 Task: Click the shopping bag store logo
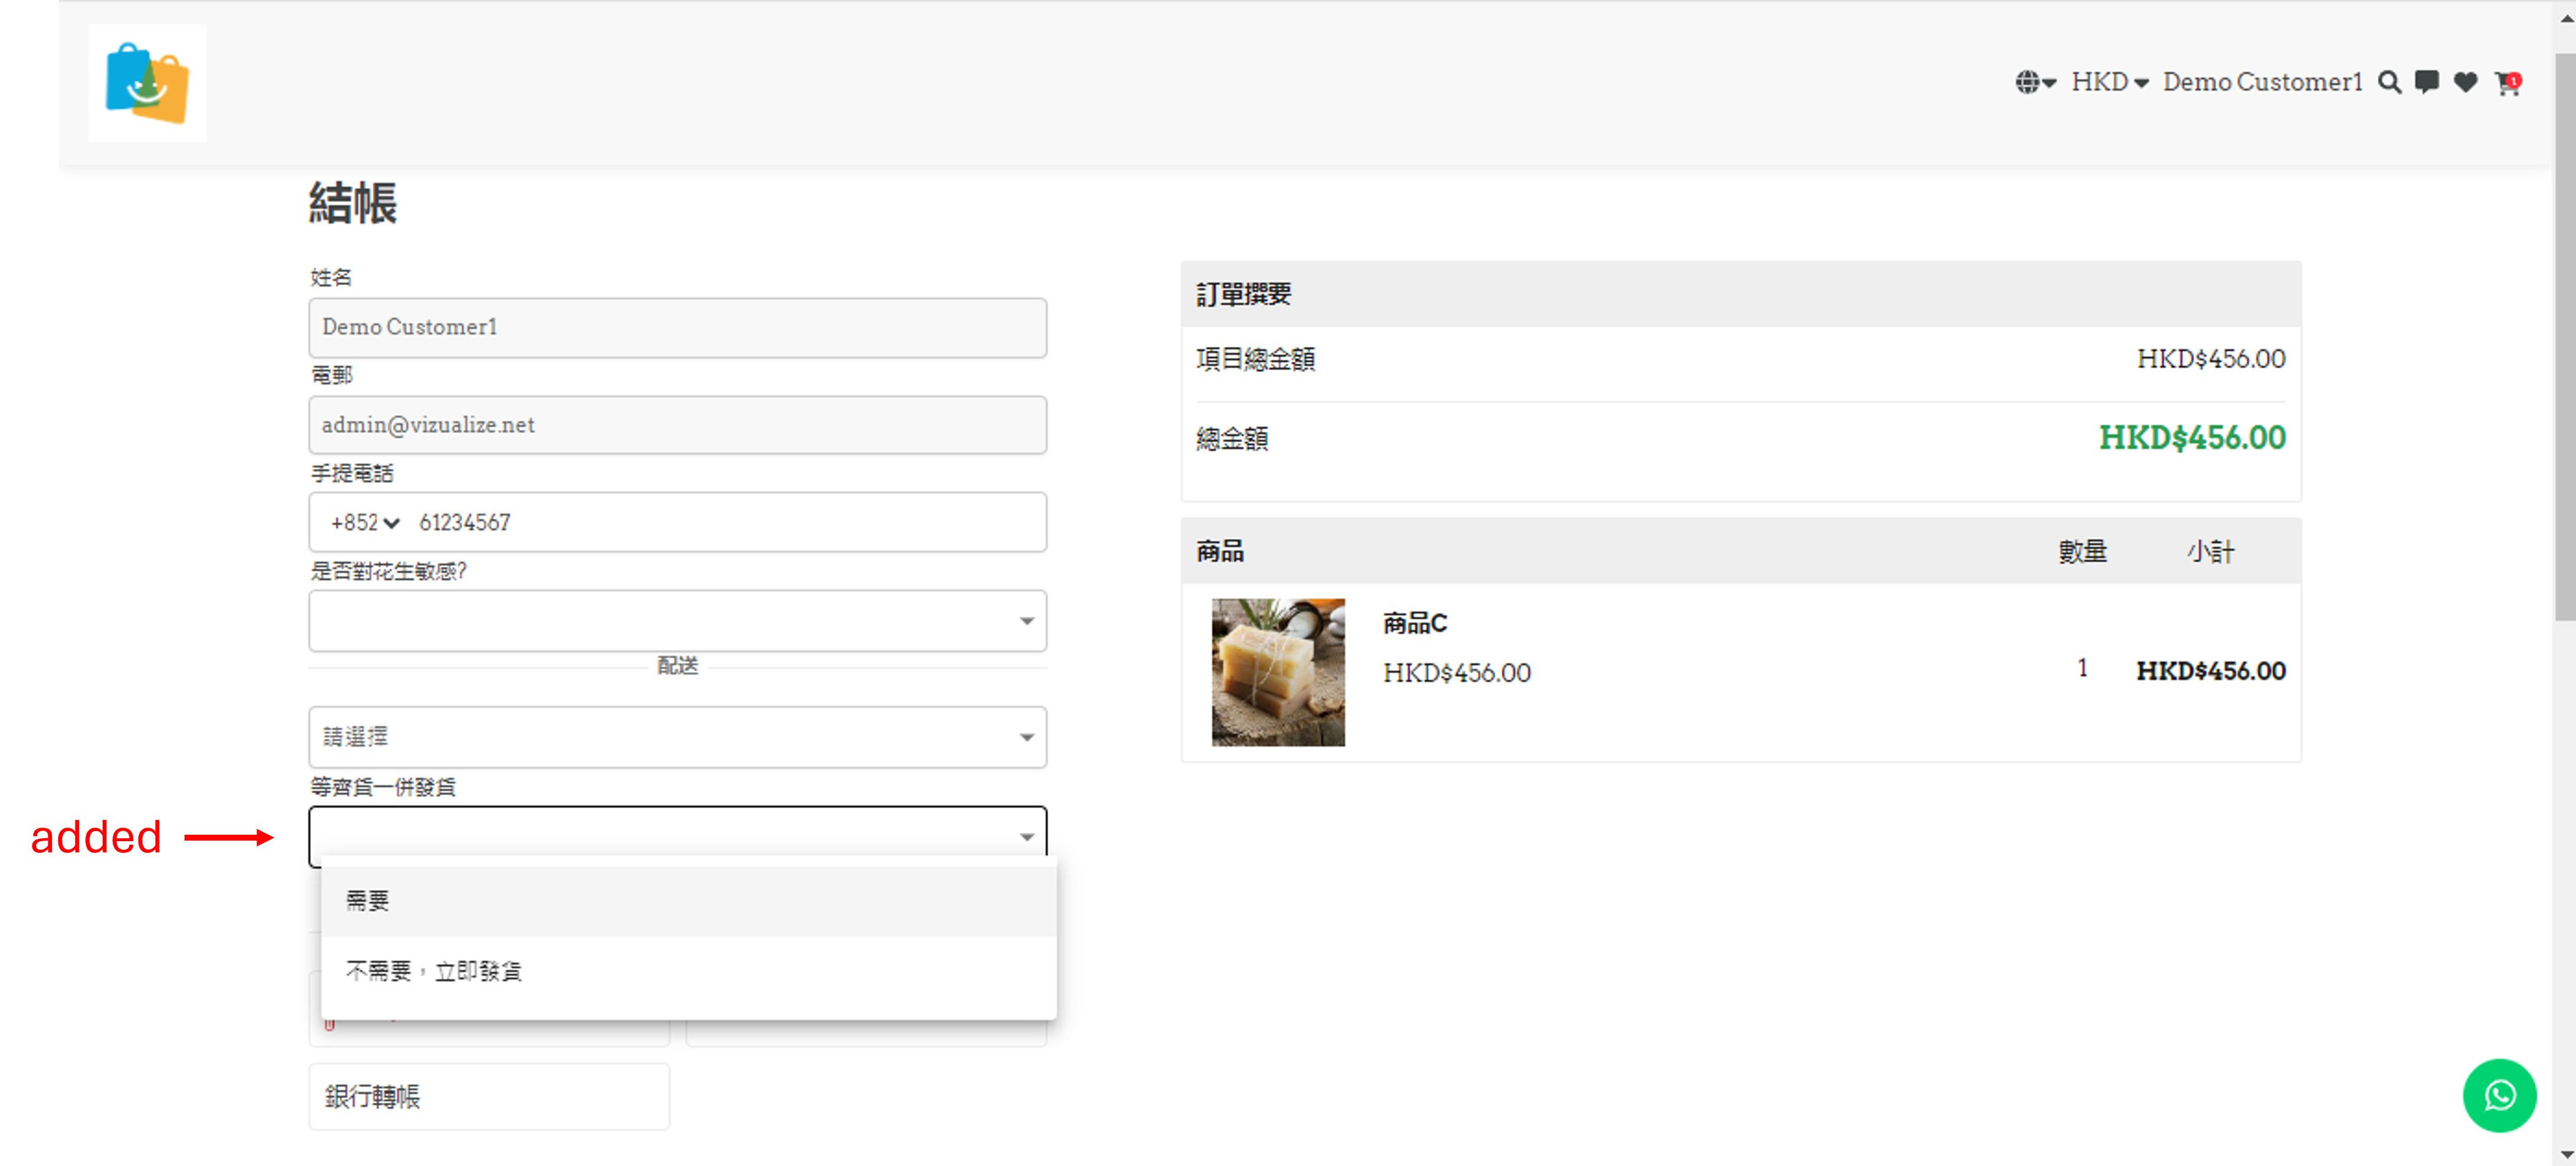click(x=147, y=83)
